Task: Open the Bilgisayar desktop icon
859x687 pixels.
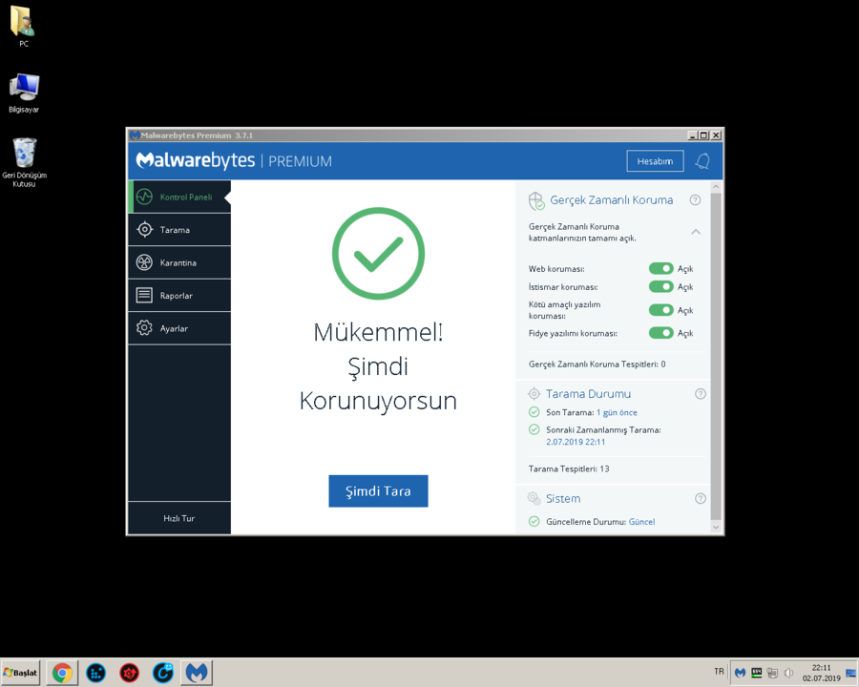Action: [24, 94]
